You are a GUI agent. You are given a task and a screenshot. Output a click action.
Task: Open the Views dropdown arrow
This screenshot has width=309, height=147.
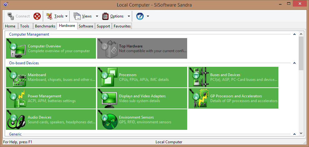[97, 16]
